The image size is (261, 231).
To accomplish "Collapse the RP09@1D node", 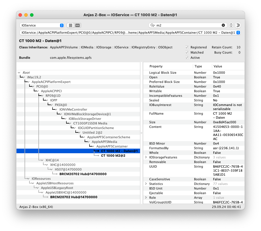I will (x=42, y=96).
